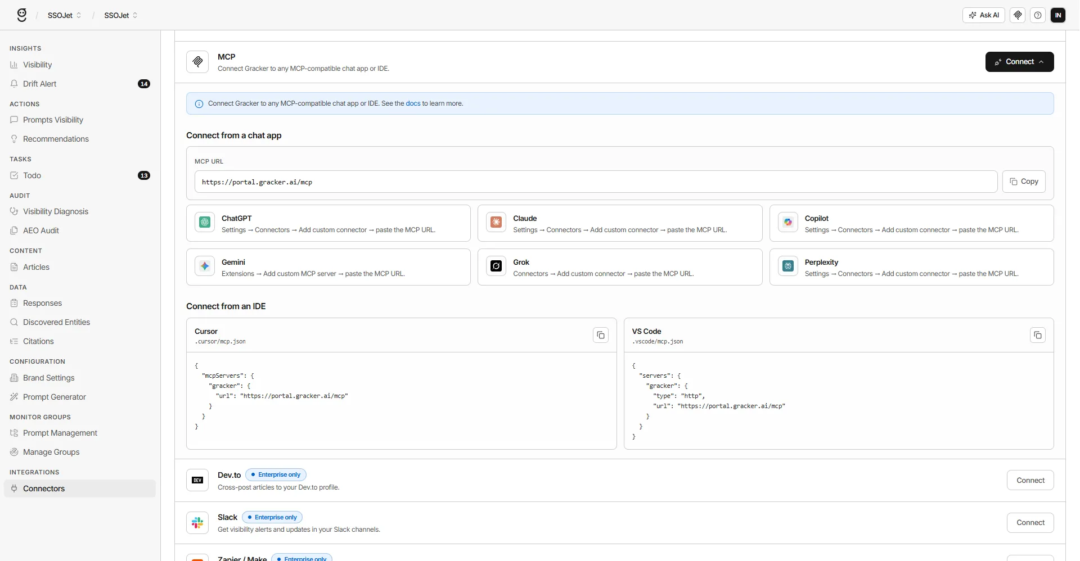Viewport: 1080px width, 561px height.
Task: Open the MCP icon button in top bar
Action: point(1018,15)
